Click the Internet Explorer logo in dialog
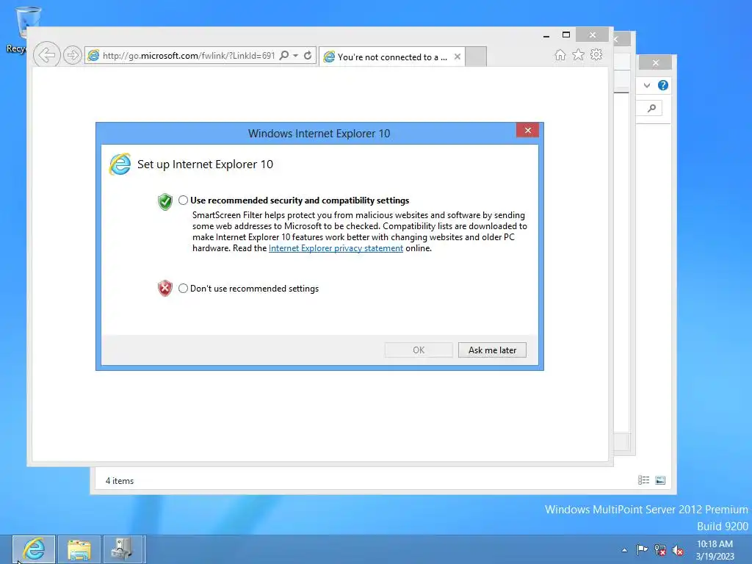This screenshot has height=564, width=752. tap(120, 164)
